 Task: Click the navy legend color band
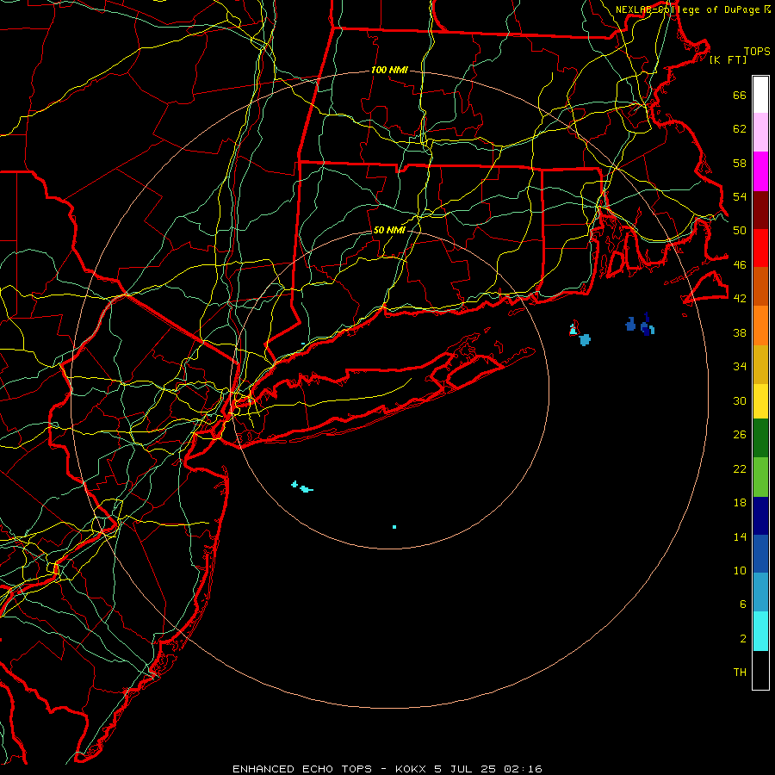[x=760, y=516]
